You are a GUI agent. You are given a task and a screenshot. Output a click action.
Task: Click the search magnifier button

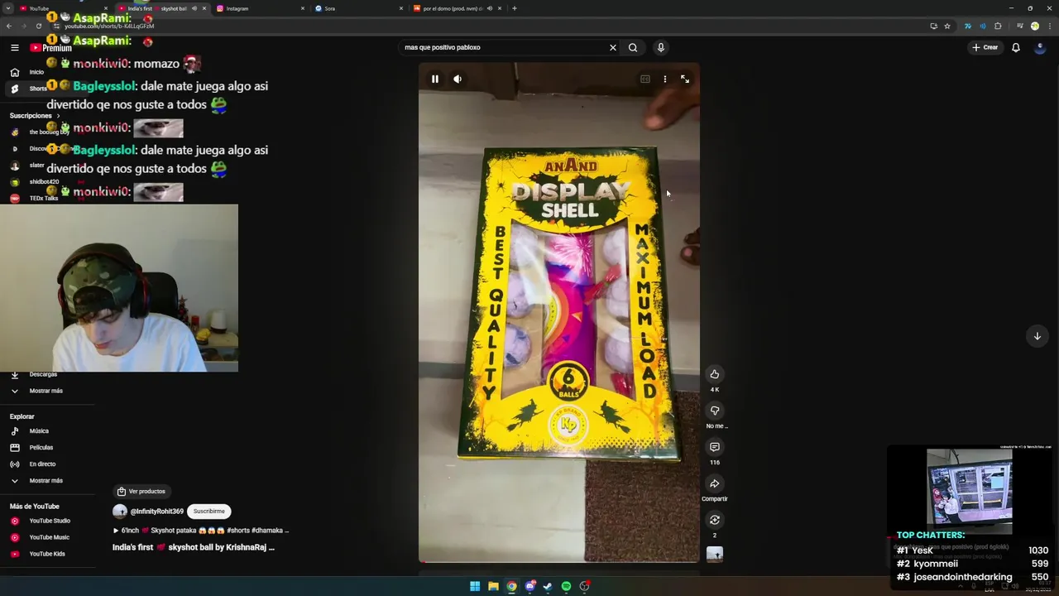pyautogui.click(x=633, y=47)
